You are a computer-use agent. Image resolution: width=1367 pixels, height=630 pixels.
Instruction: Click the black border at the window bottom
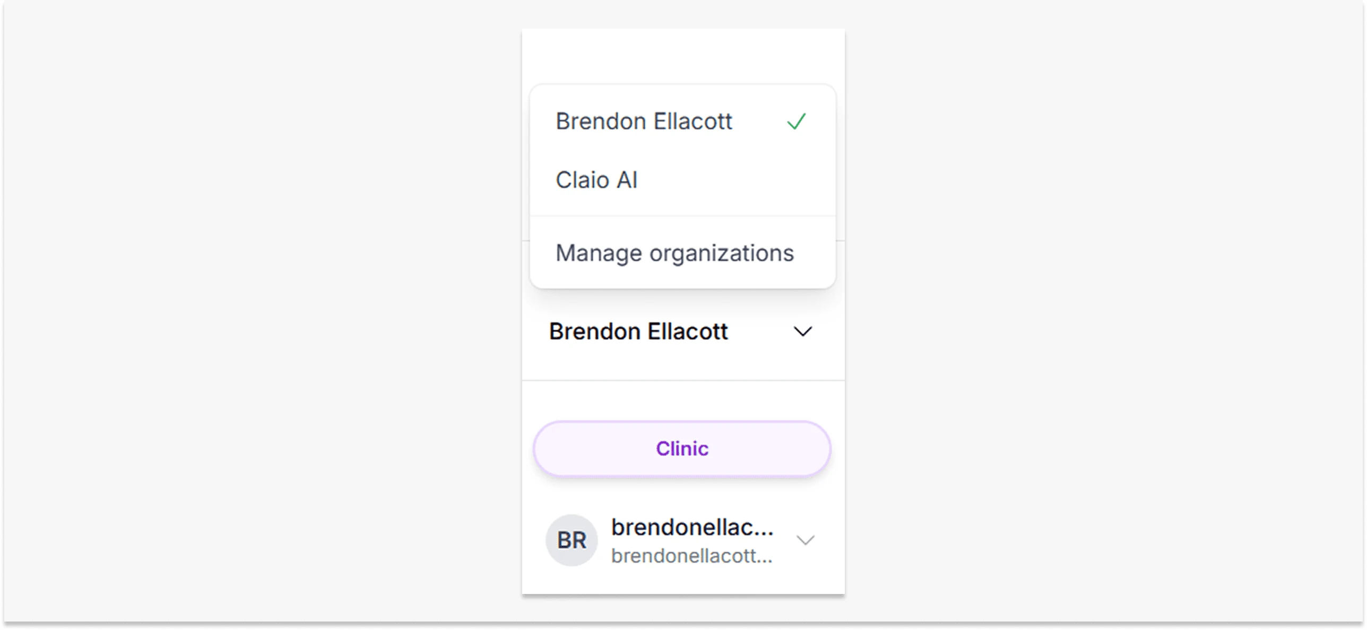click(683, 626)
